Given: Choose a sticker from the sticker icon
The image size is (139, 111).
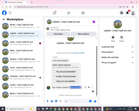Looking at the screenshot, I should [x=56, y=101].
